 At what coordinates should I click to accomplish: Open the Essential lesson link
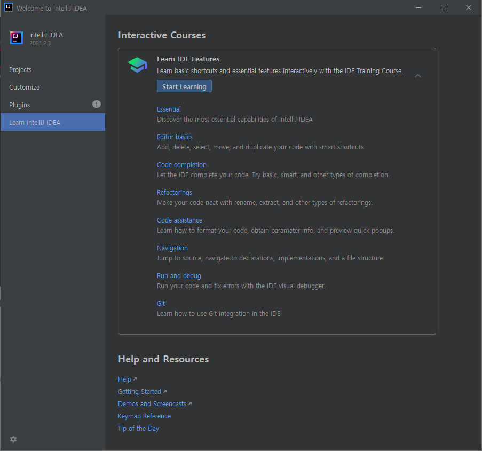169,109
